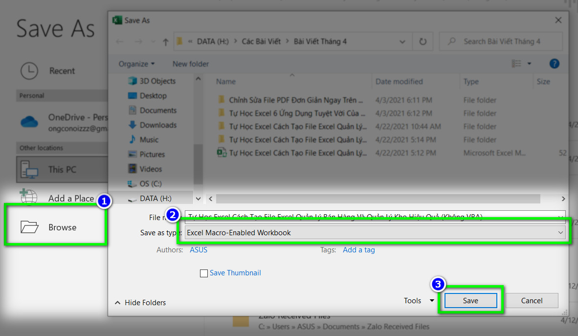Screen dimensions: 578x336
Task: Sort files by the Date modified column
Action: (x=399, y=82)
